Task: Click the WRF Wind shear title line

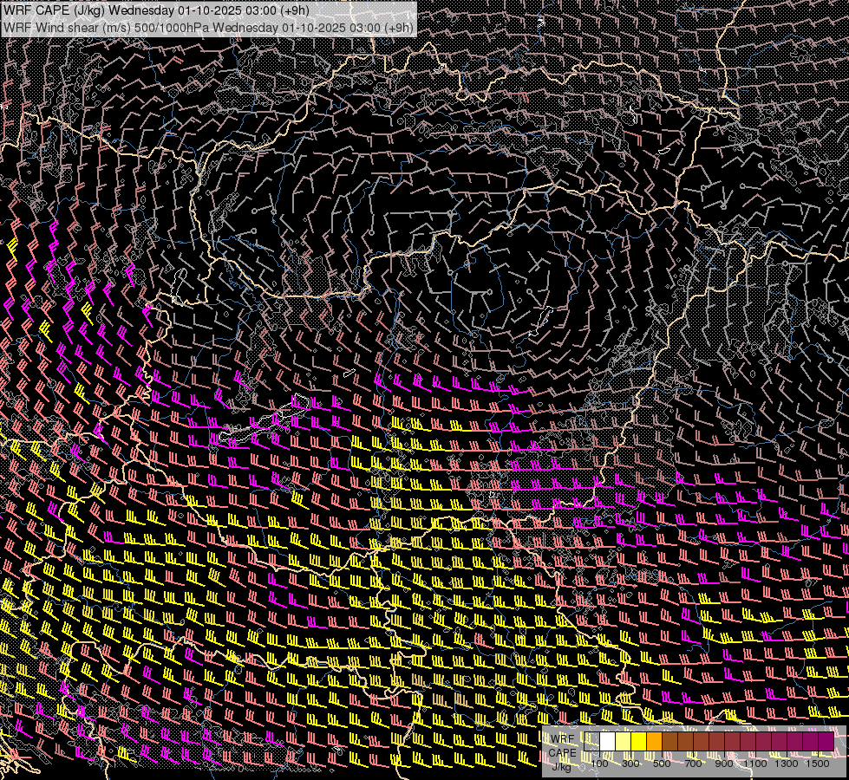Action: pos(208,27)
